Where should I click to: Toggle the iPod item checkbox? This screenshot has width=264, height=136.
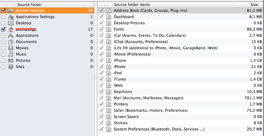[x=101, y=73]
